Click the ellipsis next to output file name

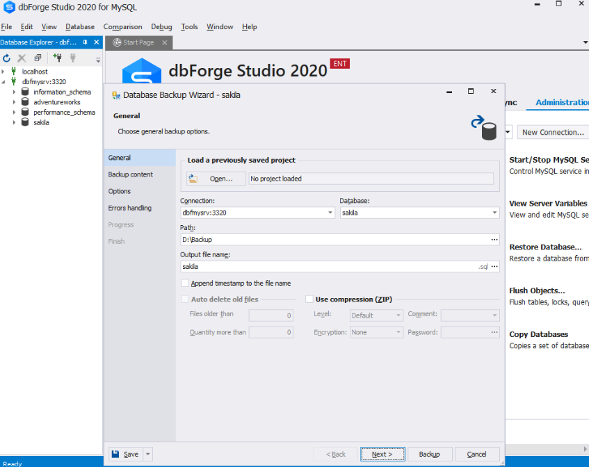click(x=494, y=266)
